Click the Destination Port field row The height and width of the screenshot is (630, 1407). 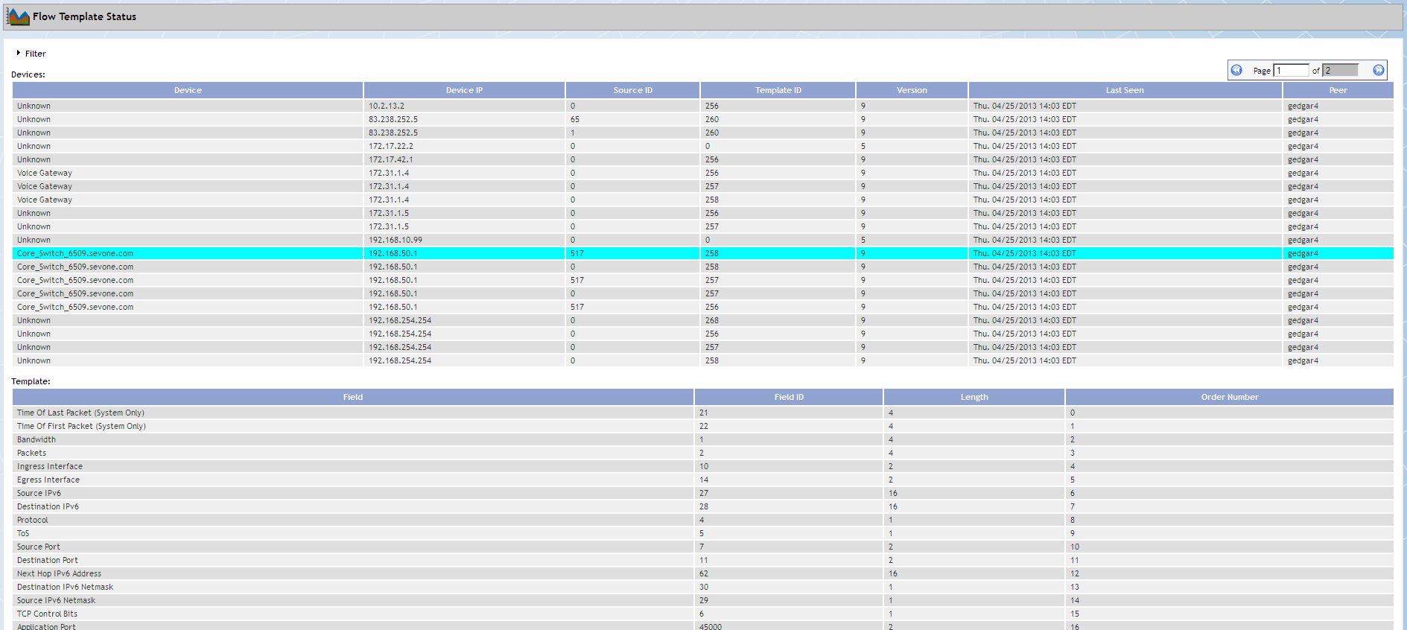(703, 560)
